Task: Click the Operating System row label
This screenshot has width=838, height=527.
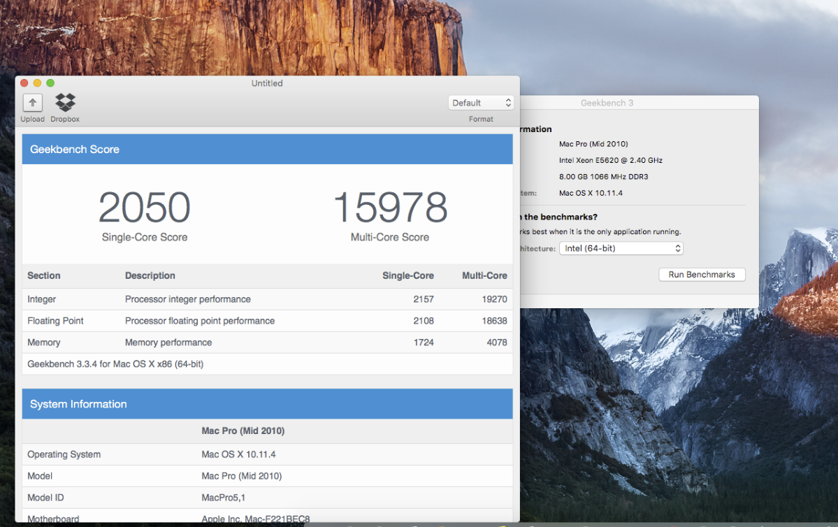Action: (64, 454)
